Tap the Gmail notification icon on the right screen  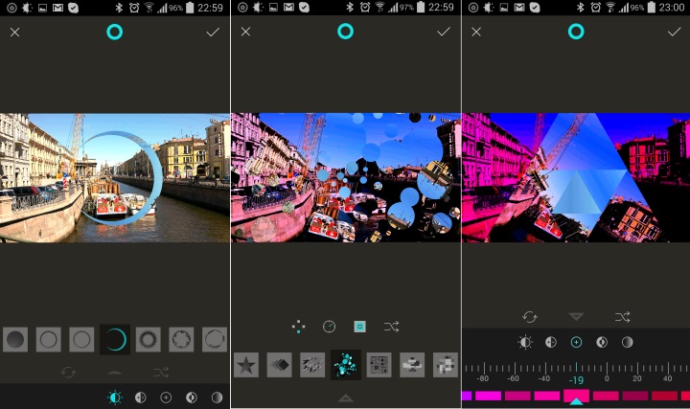click(519, 8)
